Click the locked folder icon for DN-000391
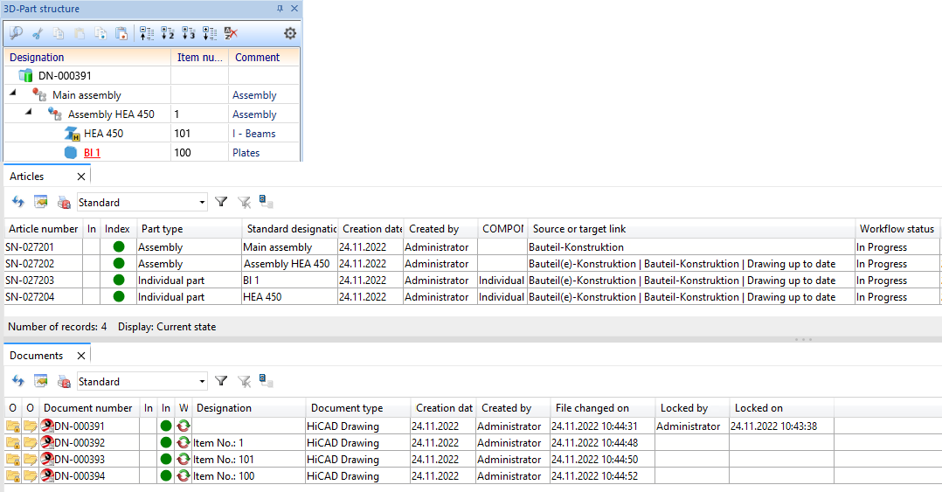The width and height of the screenshot is (942, 492). 13,426
